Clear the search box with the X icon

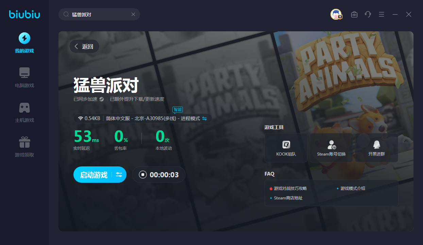tap(133, 14)
